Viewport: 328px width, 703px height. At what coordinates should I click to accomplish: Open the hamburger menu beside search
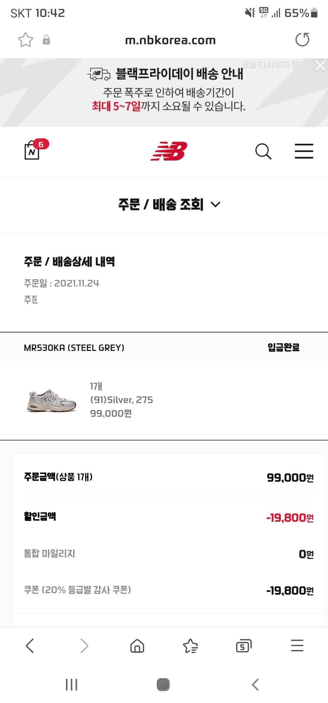point(304,151)
